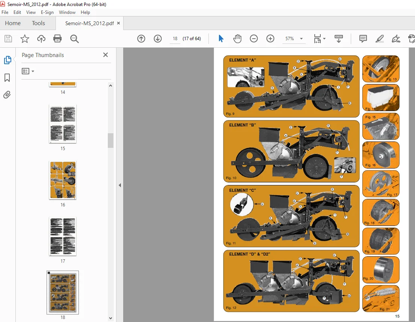Close the Semoir-MS_2012.pdf tab
This screenshot has width=415, height=322.
point(119,23)
